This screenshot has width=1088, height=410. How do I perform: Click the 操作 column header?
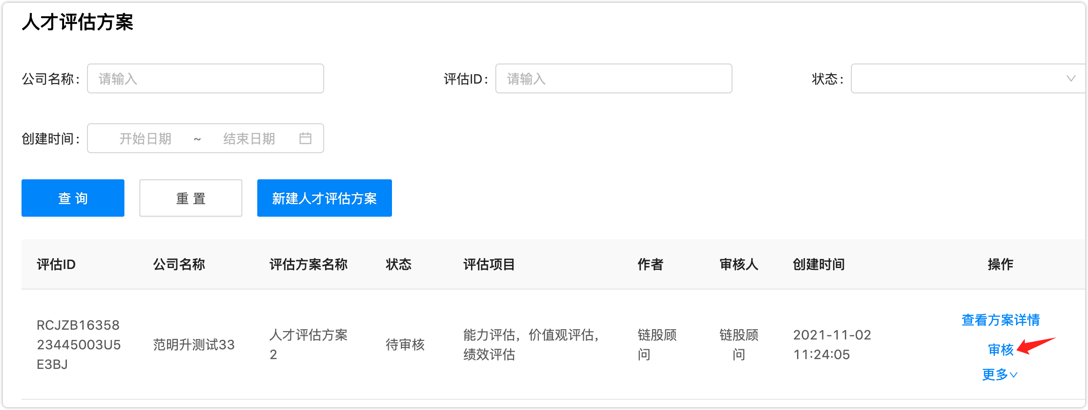click(1001, 264)
